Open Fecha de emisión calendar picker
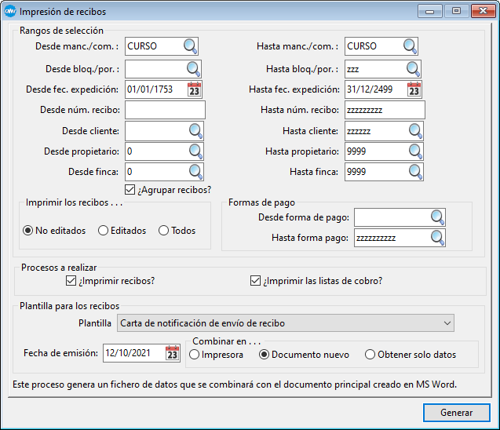The height and width of the screenshot is (430, 500). pos(173,354)
